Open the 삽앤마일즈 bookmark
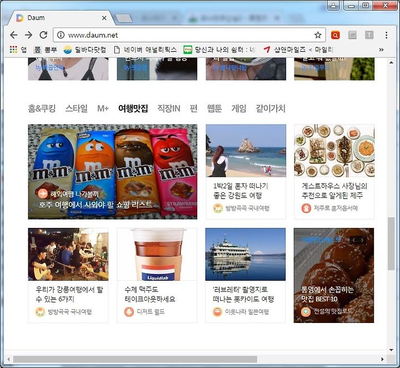Image resolution: width=400 pixels, height=368 pixels. coord(298,49)
